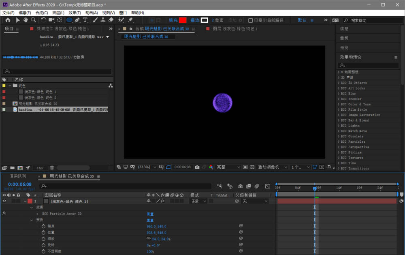
Task: Open the 完整 resolution dropdown
Action: [x=228, y=167]
